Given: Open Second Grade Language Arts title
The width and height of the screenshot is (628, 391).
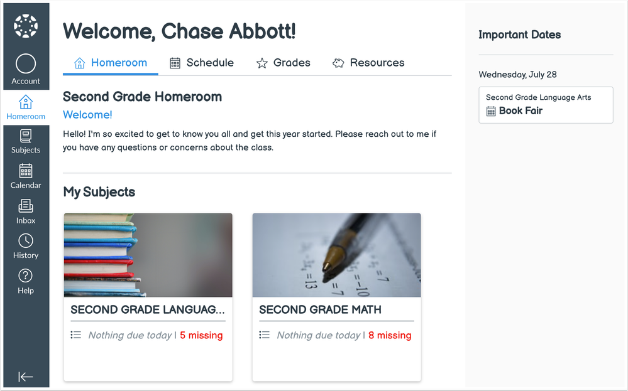Looking at the screenshot, I should point(147,309).
